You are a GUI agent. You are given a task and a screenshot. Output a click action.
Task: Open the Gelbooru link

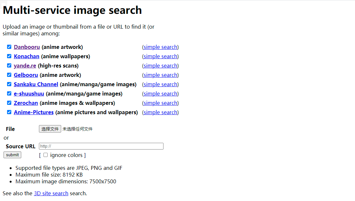(x=26, y=75)
